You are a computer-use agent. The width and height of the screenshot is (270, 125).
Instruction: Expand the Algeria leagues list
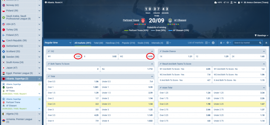click(39, 114)
